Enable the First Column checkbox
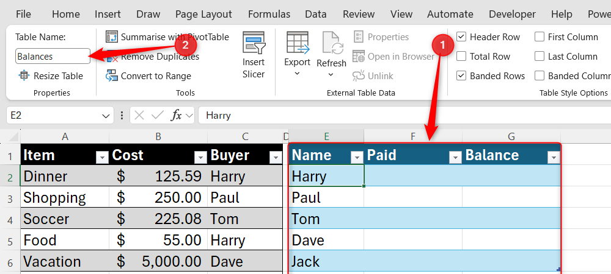611x274 pixels. 540,37
